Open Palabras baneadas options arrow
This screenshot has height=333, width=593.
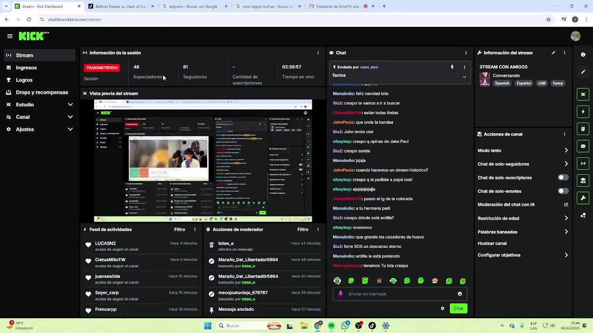(x=566, y=232)
